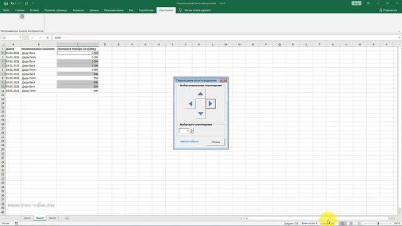Open the Formulas tab
This screenshot has height=226, width=402.
click(78, 10)
